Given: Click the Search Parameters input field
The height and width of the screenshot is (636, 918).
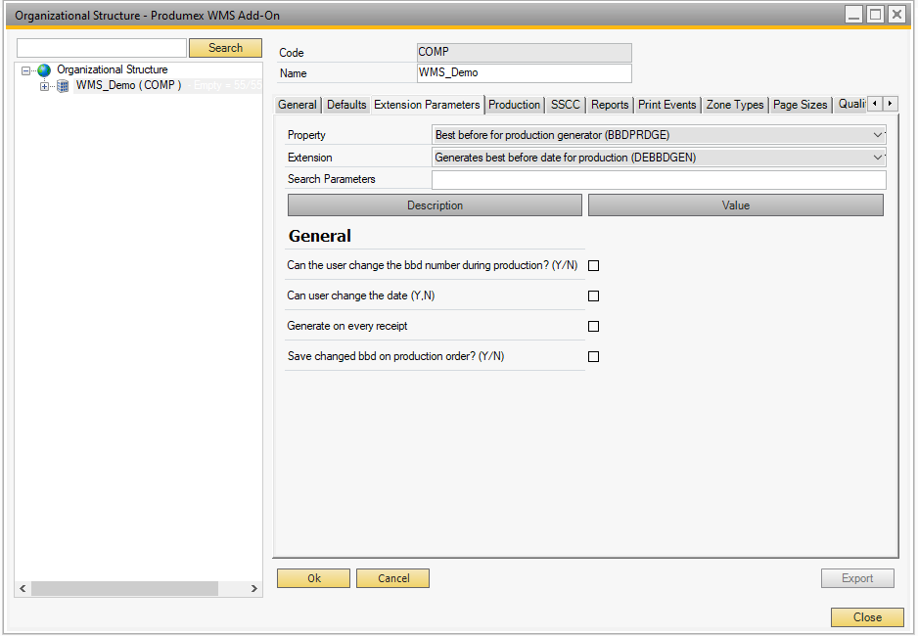Looking at the screenshot, I should pyautogui.click(x=658, y=180).
